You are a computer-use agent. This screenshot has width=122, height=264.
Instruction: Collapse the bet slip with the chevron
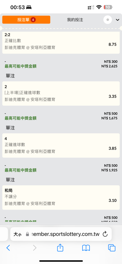pyautogui.click(x=118, y=20)
